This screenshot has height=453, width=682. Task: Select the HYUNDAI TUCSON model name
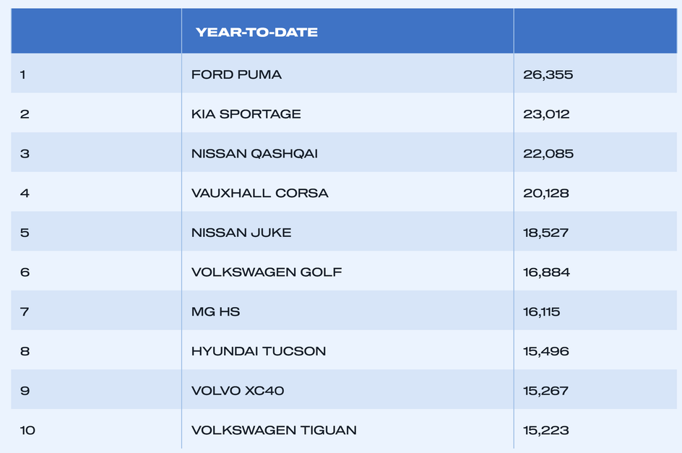[x=259, y=352]
